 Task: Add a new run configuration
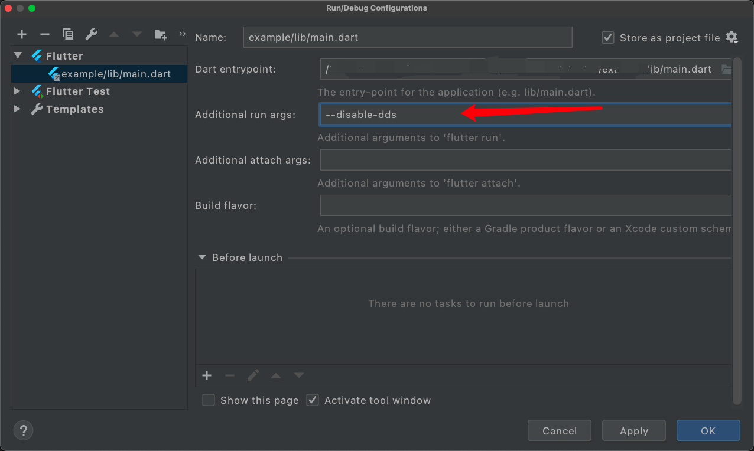22,35
